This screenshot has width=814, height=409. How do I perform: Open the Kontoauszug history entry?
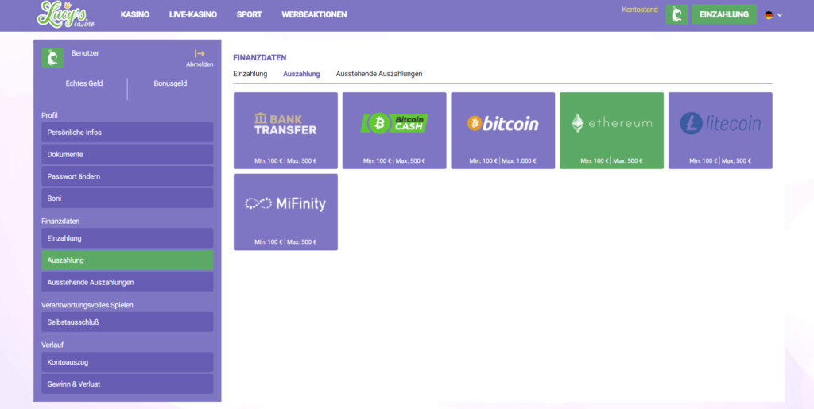(x=127, y=362)
